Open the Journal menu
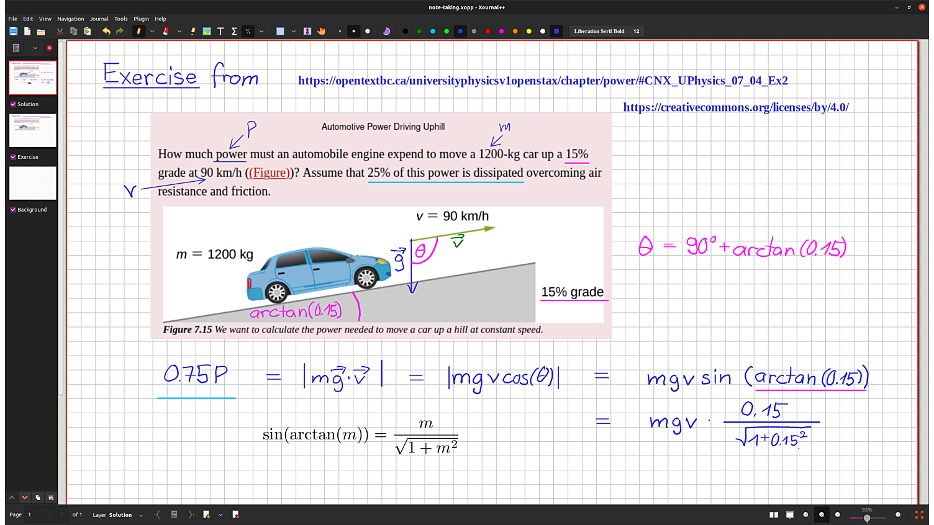934x525 pixels. click(x=99, y=19)
